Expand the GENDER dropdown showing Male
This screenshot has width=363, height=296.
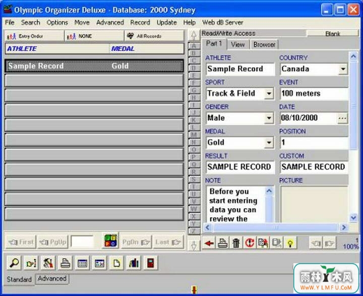(x=269, y=118)
